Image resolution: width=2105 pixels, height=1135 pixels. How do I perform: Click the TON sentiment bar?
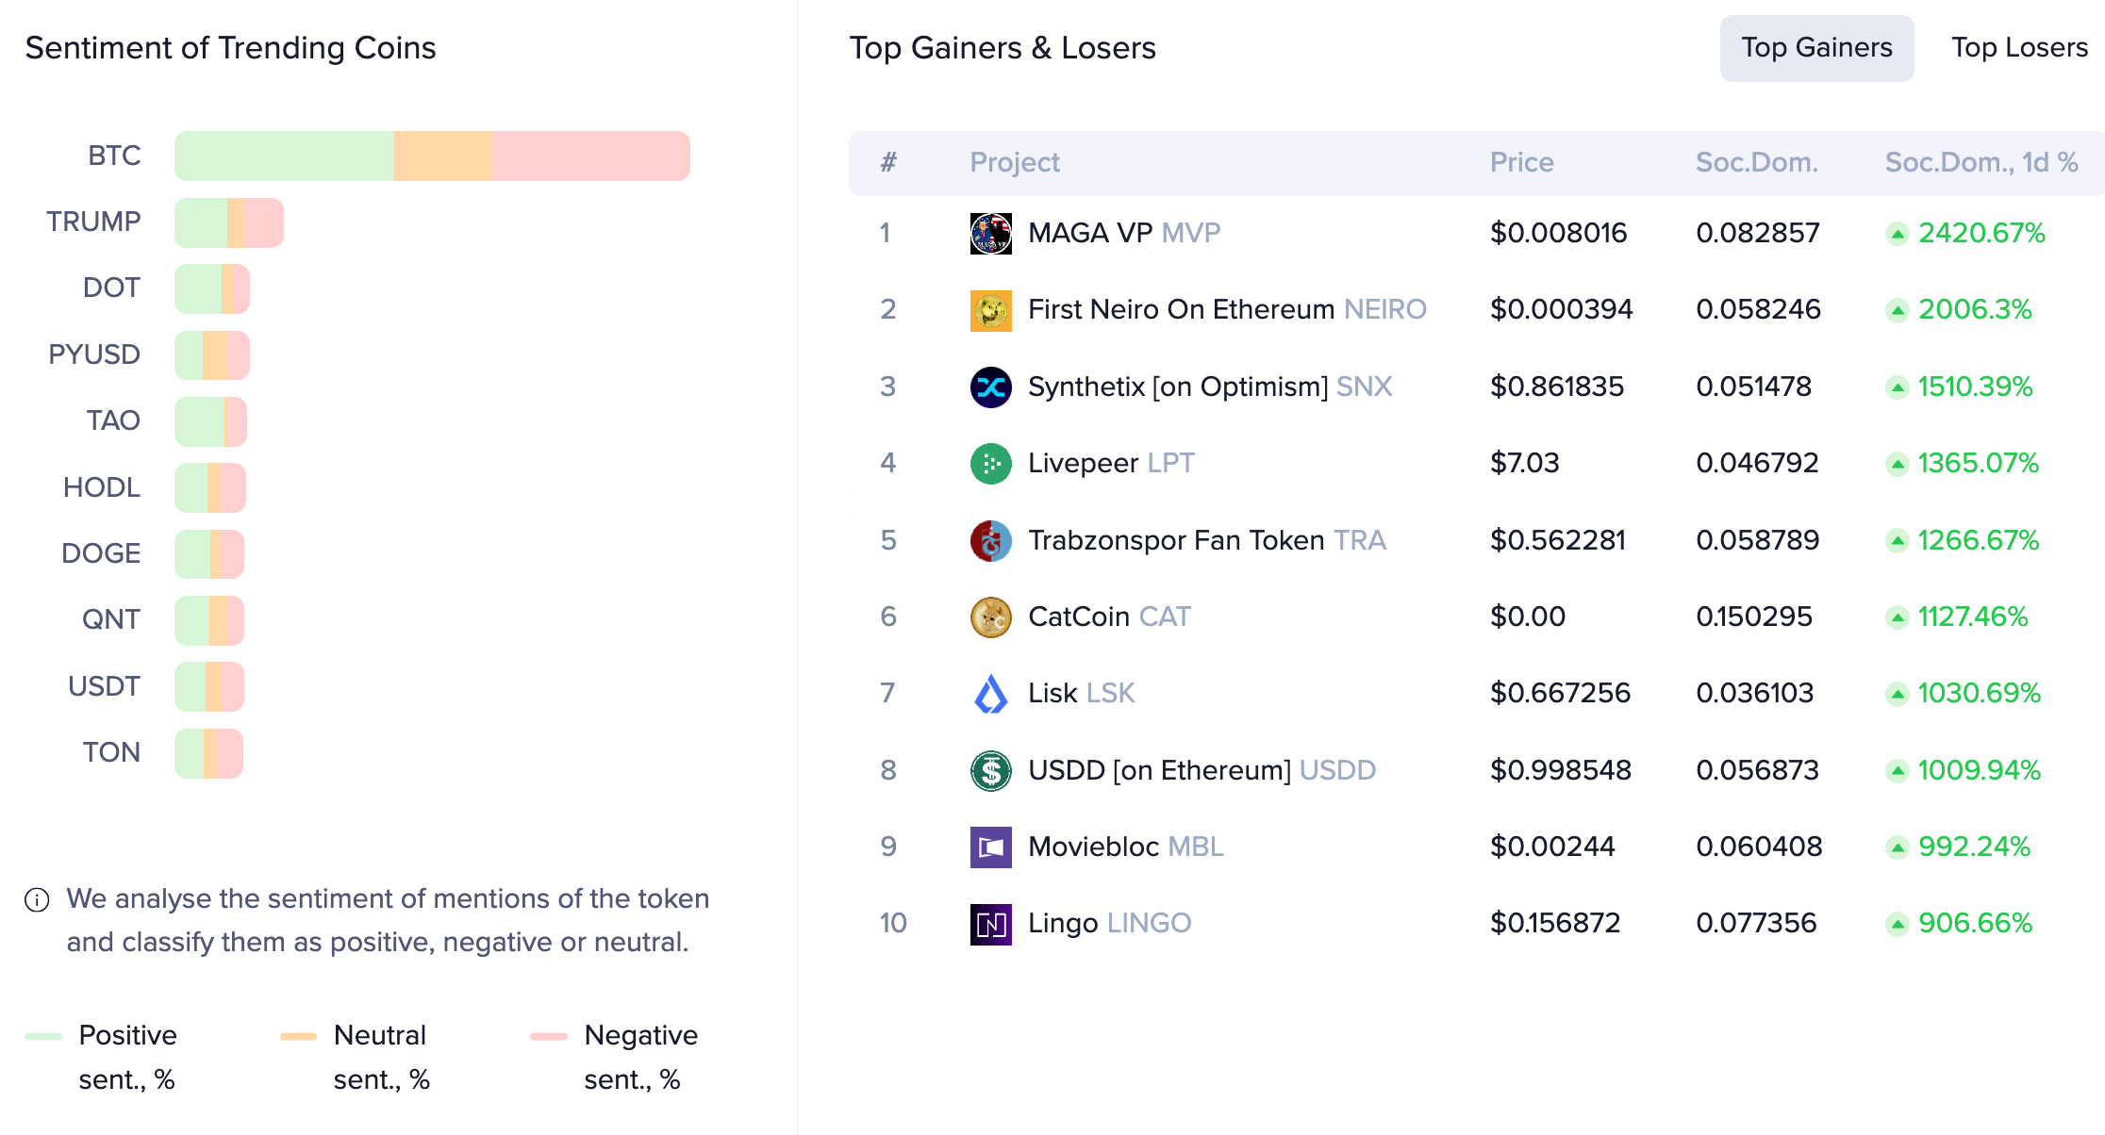(x=208, y=753)
